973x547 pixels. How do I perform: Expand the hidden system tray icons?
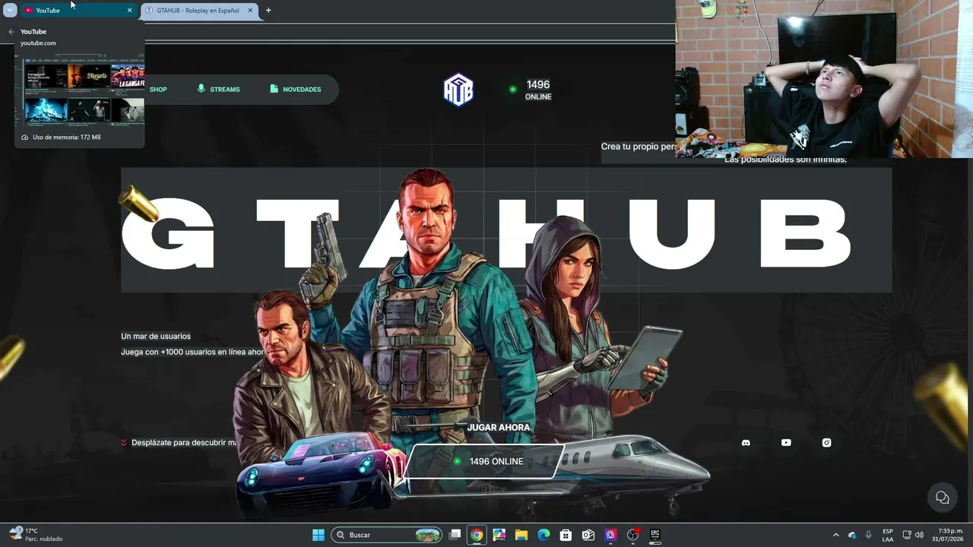(836, 535)
